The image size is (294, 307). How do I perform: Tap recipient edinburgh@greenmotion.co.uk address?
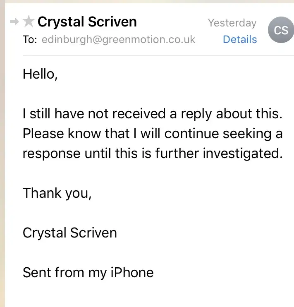pyautogui.click(x=118, y=40)
